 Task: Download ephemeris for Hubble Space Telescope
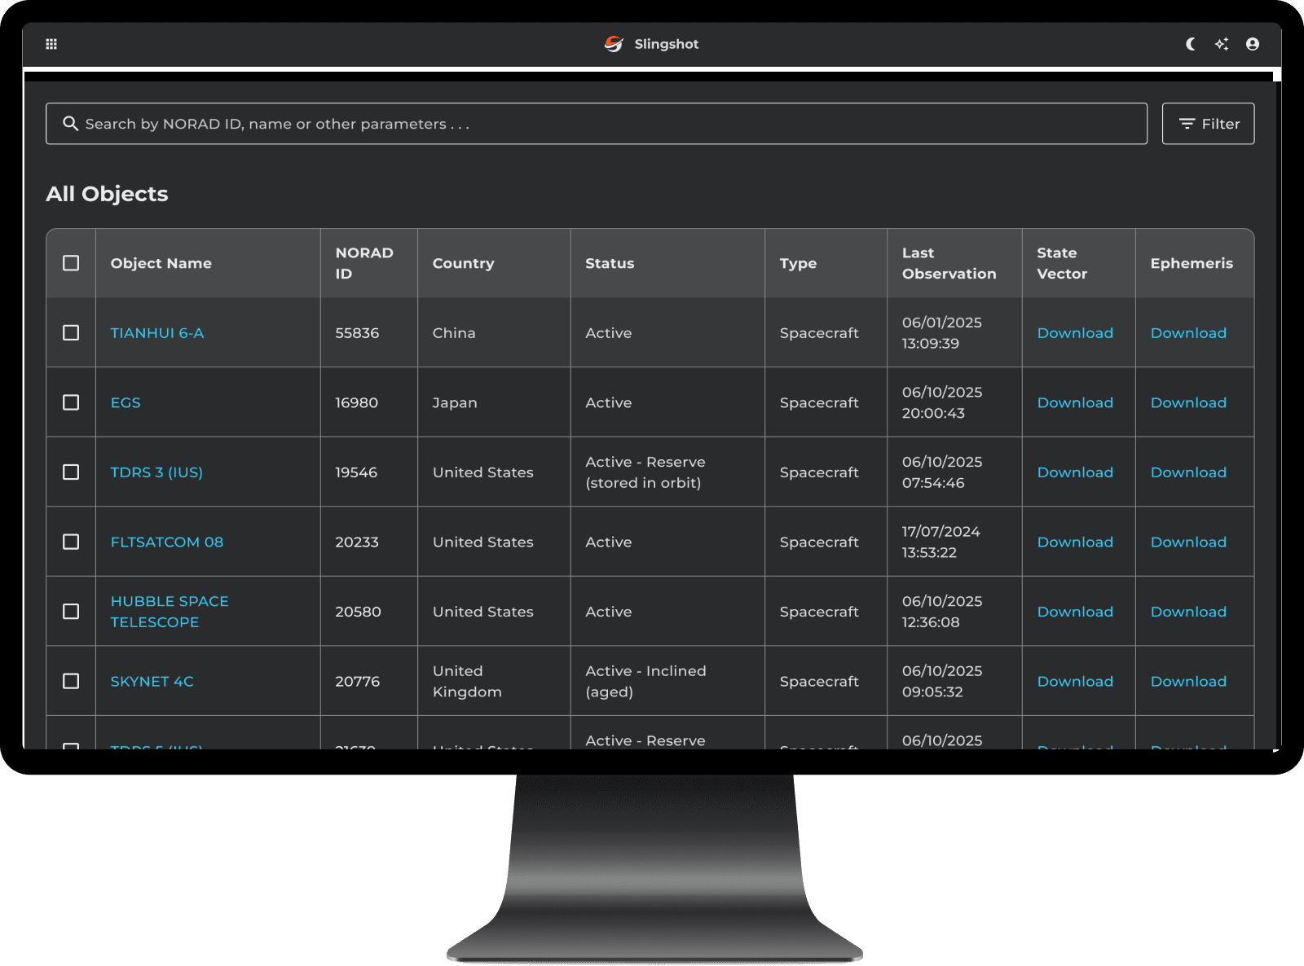[1188, 612]
